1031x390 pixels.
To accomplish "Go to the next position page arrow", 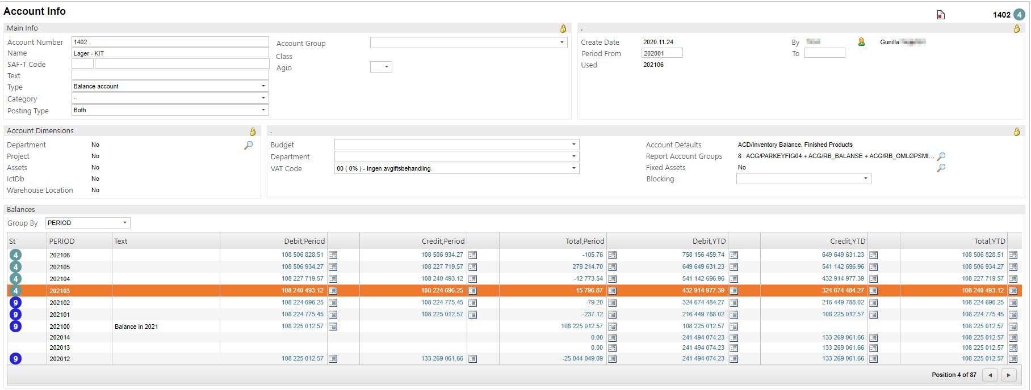I will pos(1008,375).
